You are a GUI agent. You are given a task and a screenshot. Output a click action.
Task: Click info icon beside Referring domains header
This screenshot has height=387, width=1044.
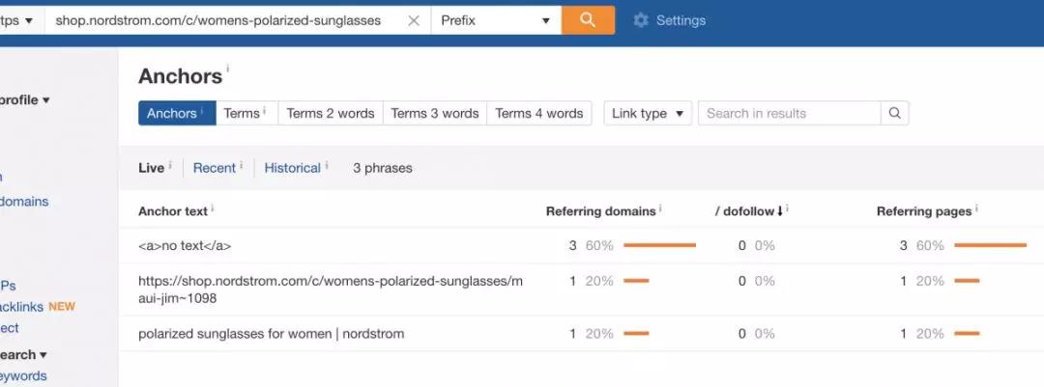(661, 208)
